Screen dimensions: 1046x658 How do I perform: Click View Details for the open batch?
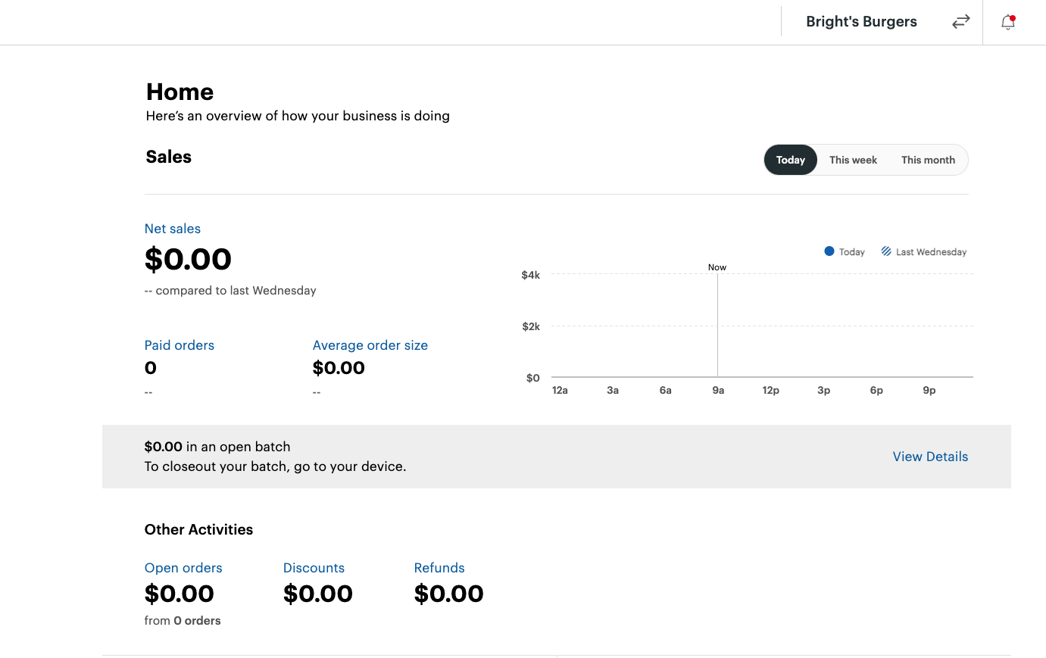pos(930,456)
